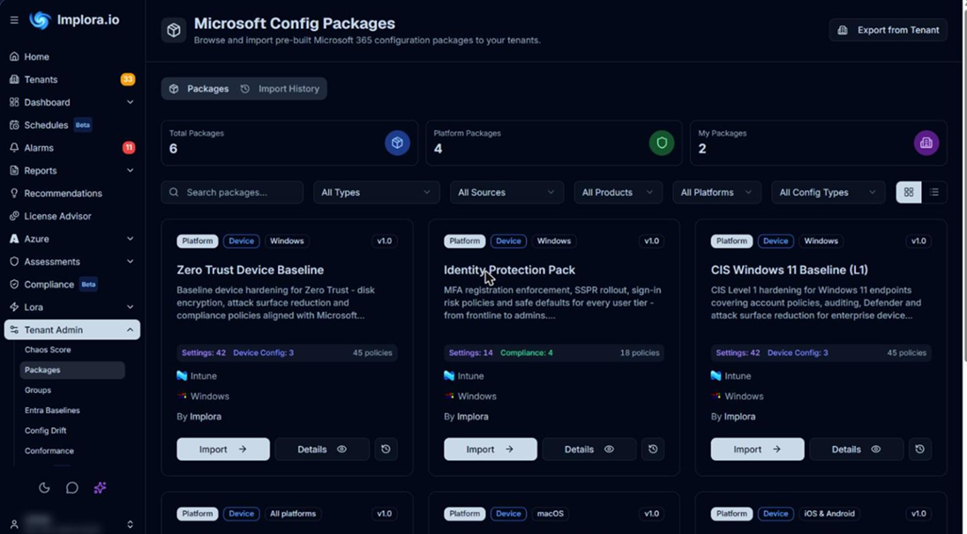Image resolution: width=967 pixels, height=534 pixels.
Task: Collapse the Tenant Admin section
Action: (72, 330)
